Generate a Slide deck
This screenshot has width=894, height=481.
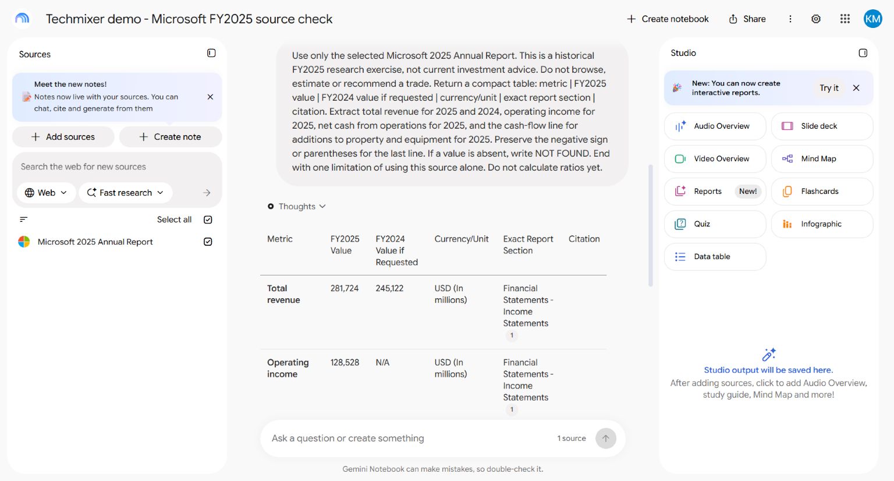pos(822,126)
